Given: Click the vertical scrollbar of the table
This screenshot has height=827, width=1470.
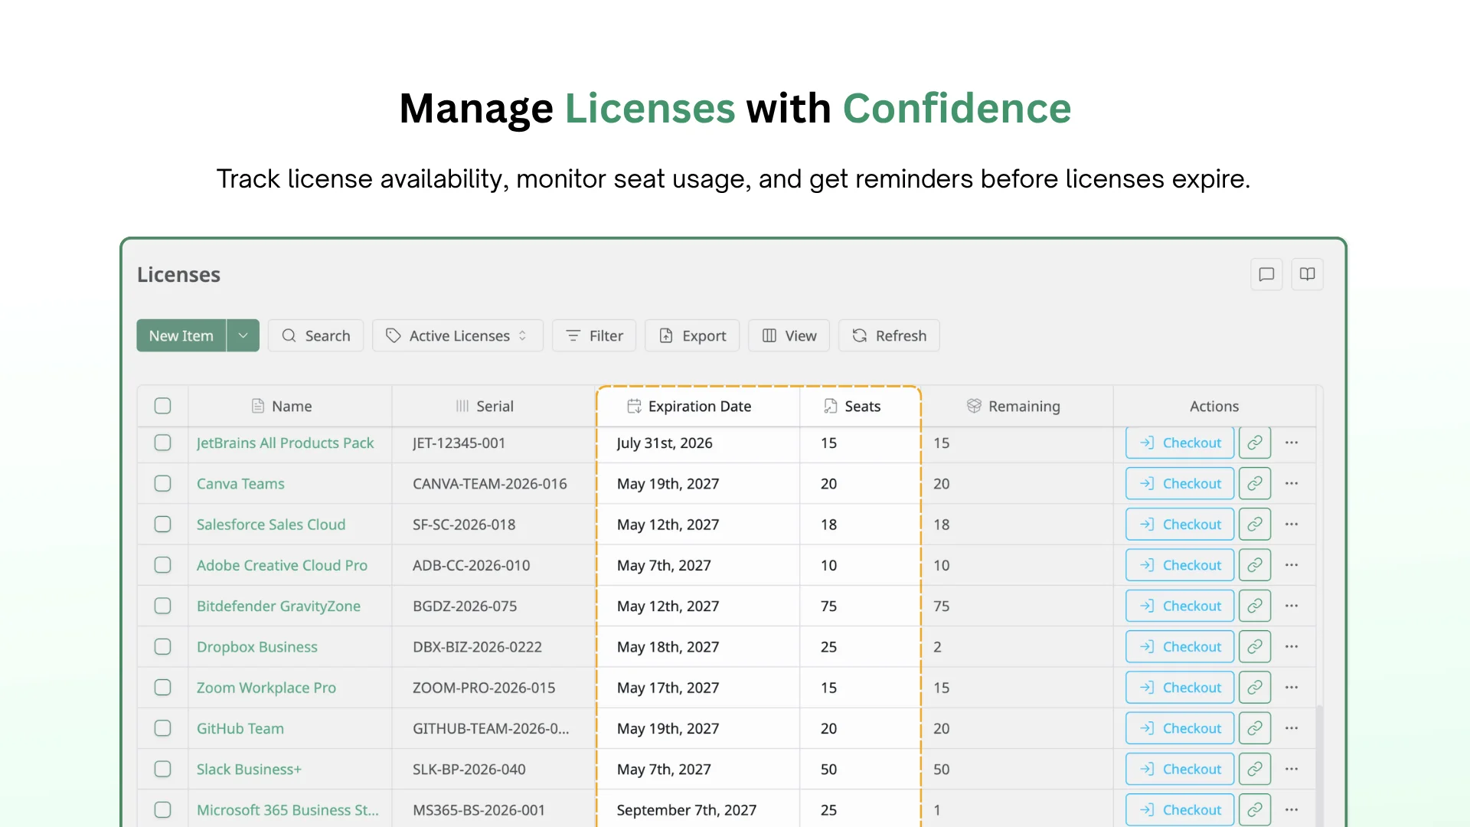Looking at the screenshot, I should pyautogui.click(x=1319, y=766).
